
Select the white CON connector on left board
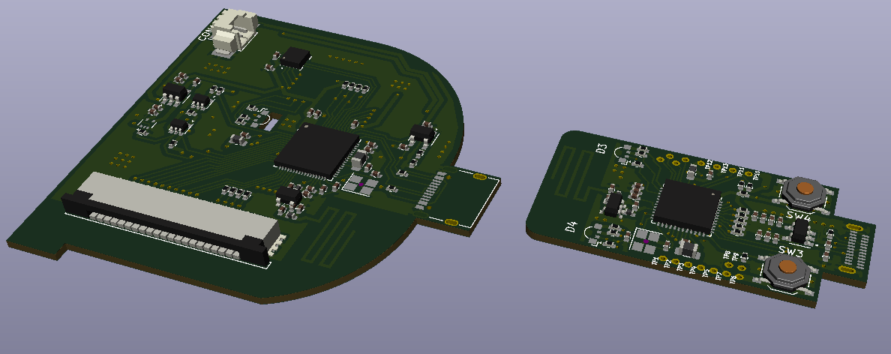[232, 32]
